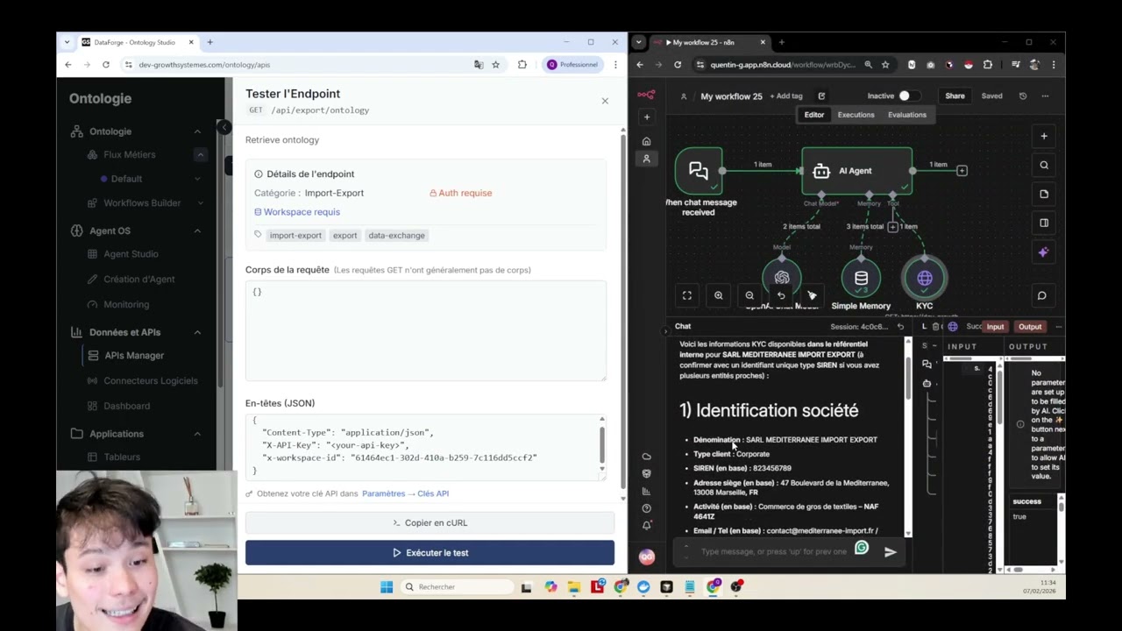Image resolution: width=1122 pixels, height=631 pixels.
Task: Open workflow history clock icon
Action: coord(1022,96)
